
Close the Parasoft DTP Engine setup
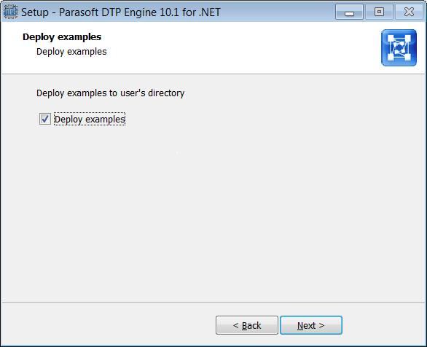tap(409, 12)
